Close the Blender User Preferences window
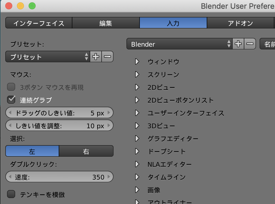Image resolution: width=275 pixels, height=204 pixels. (x=9, y=6)
